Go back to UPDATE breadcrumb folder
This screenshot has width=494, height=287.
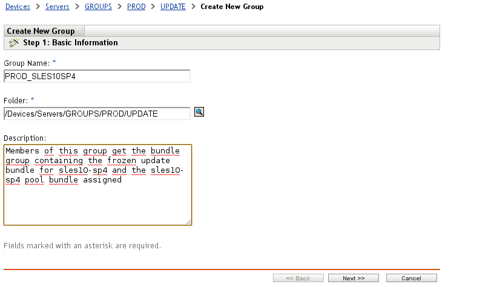173,7
